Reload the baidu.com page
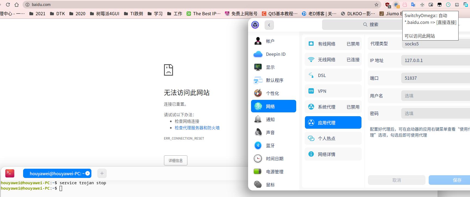 tap(8, 5)
